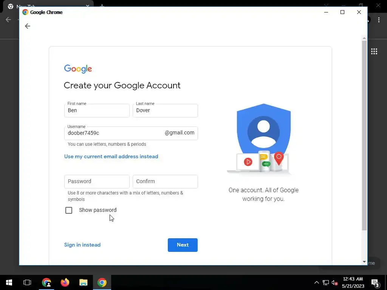Choose Use my current email address instead
The height and width of the screenshot is (290, 387).
pos(111,157)
